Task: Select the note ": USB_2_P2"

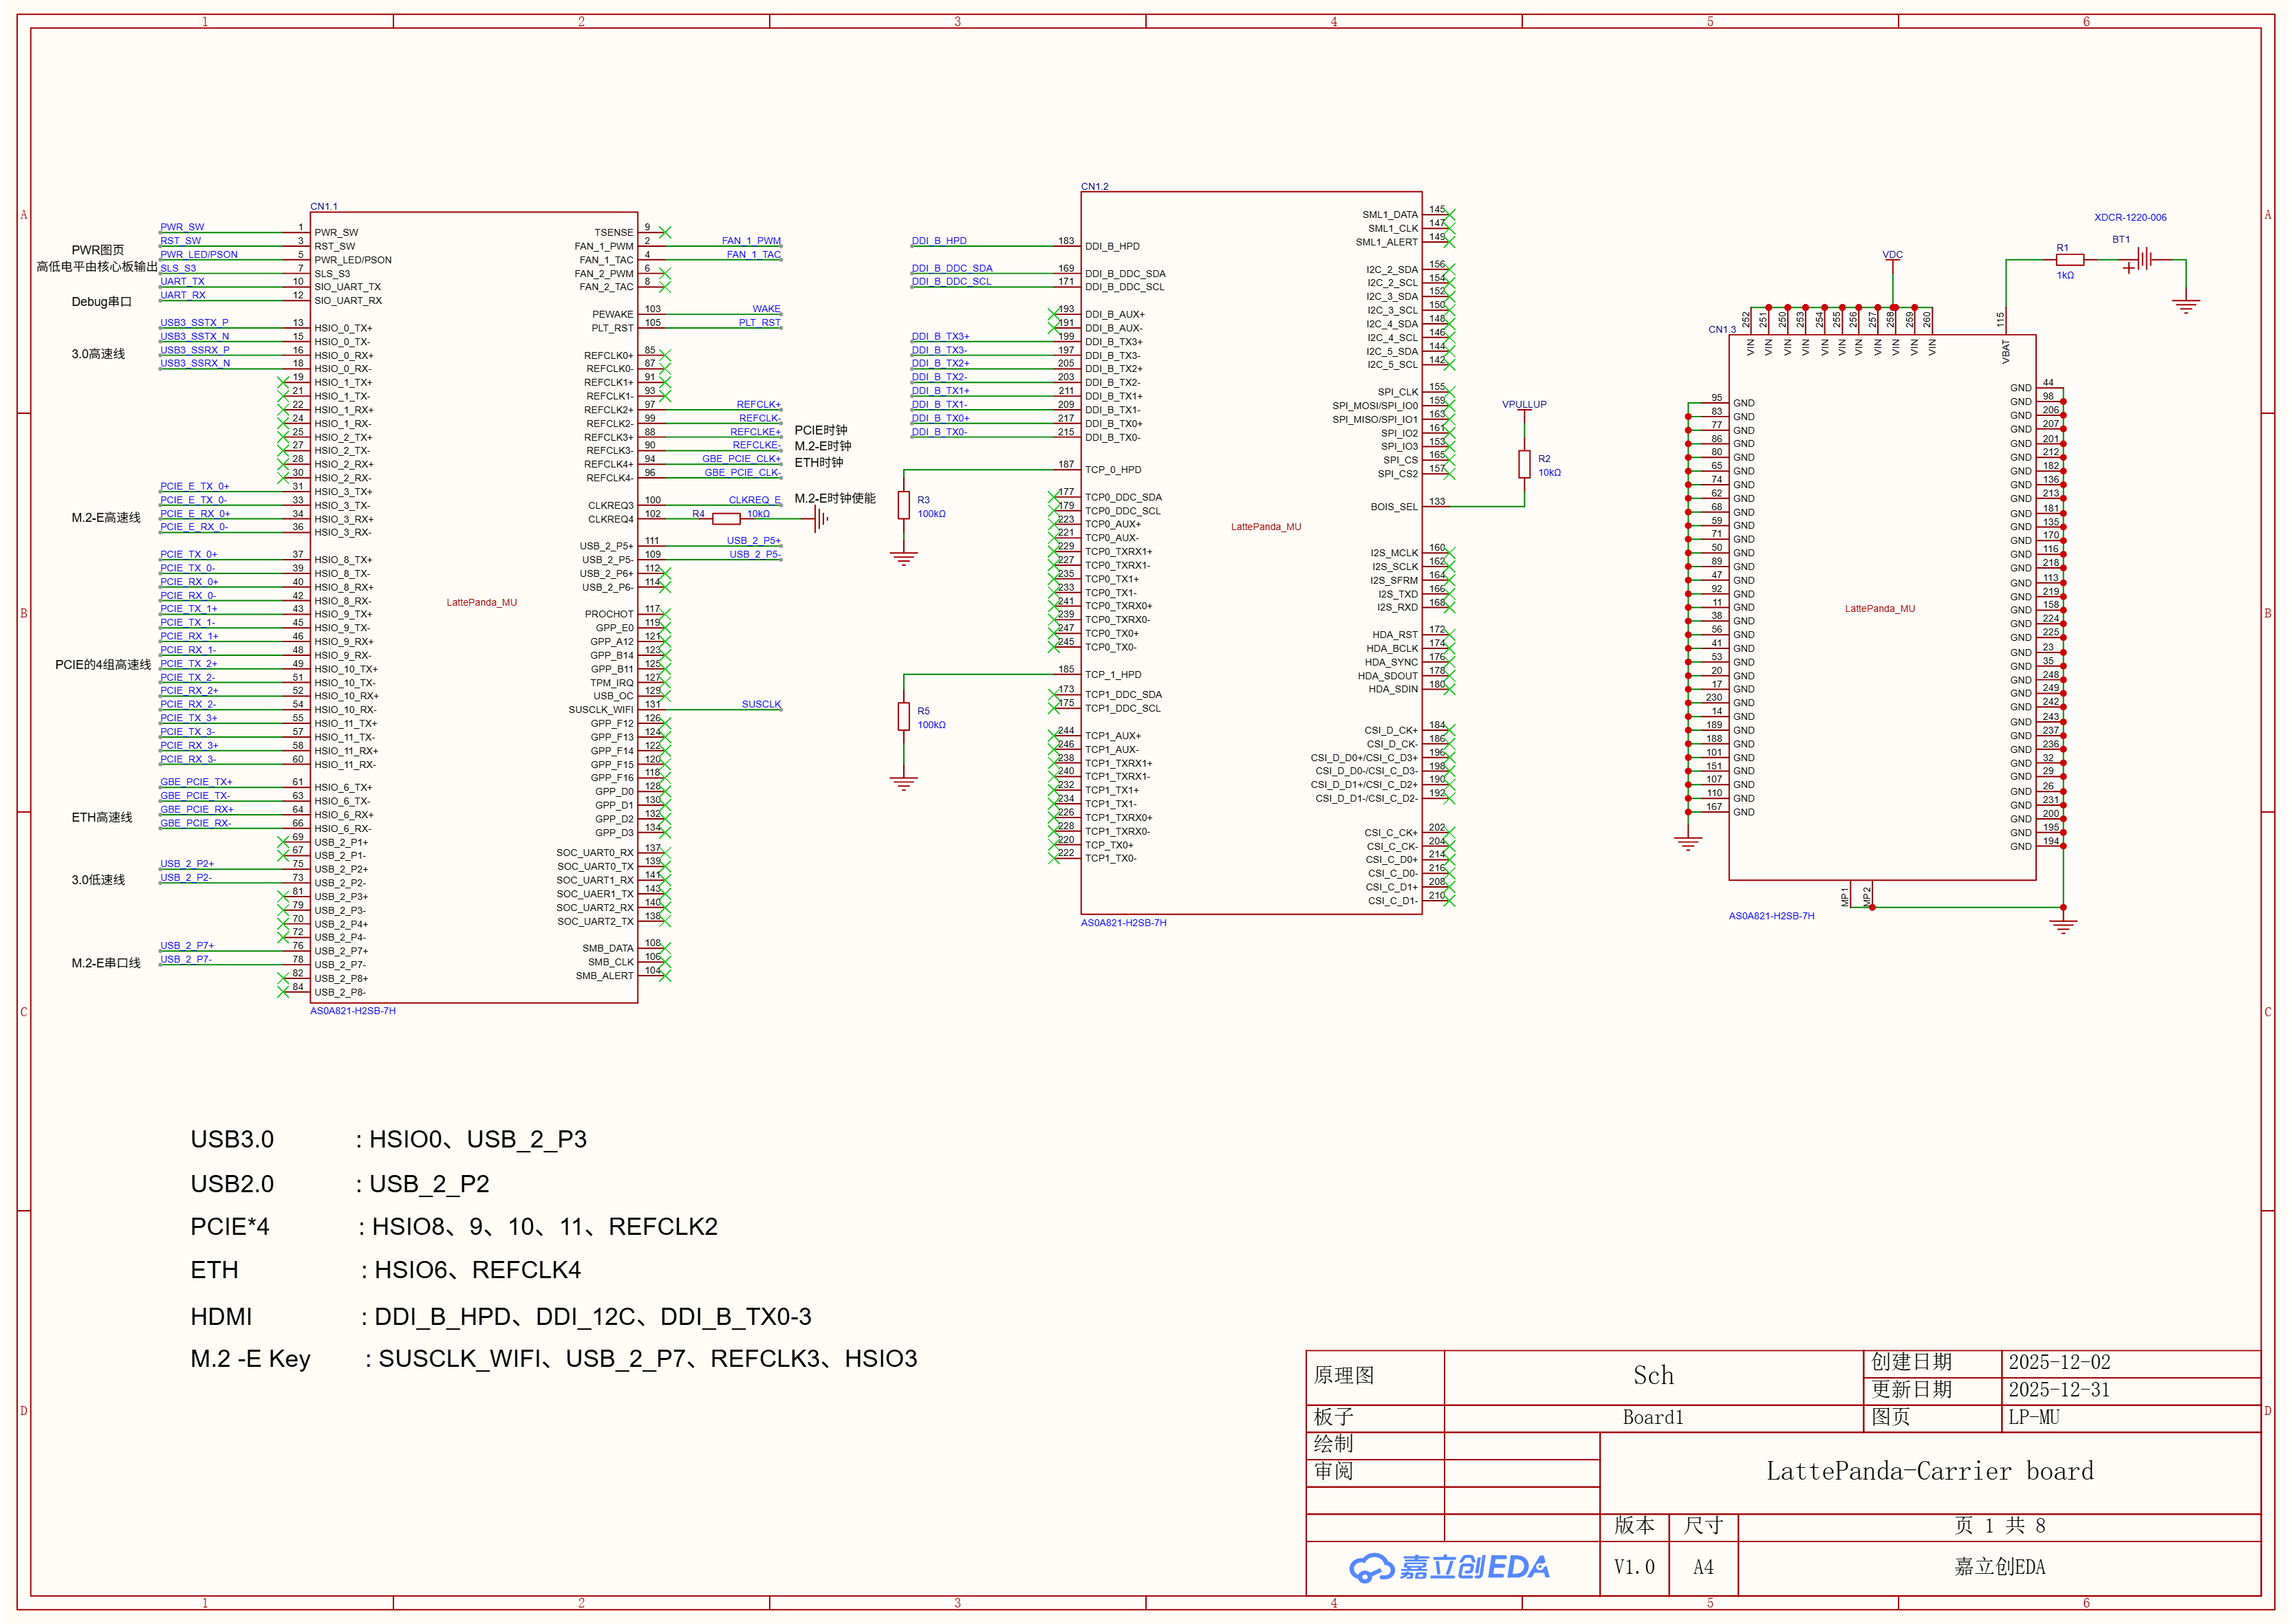Action: (x=422, y=1184)
